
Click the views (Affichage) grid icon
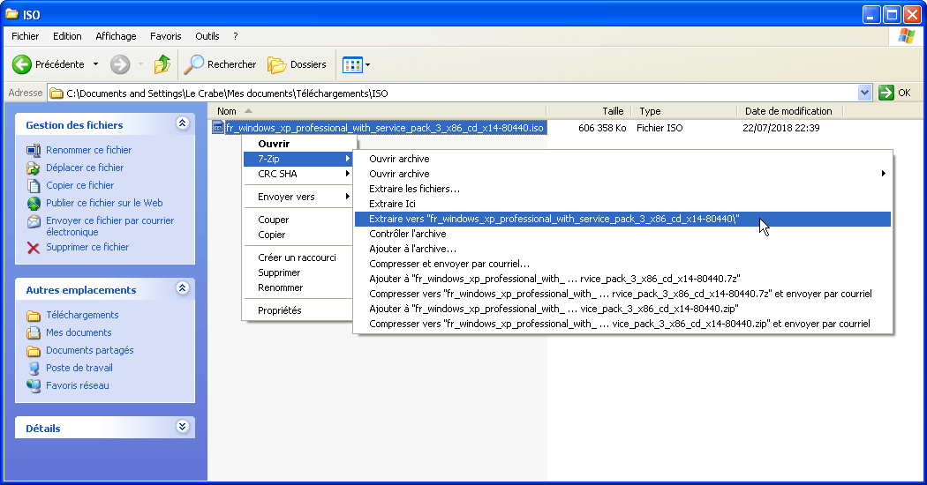[x=352, y=65]
